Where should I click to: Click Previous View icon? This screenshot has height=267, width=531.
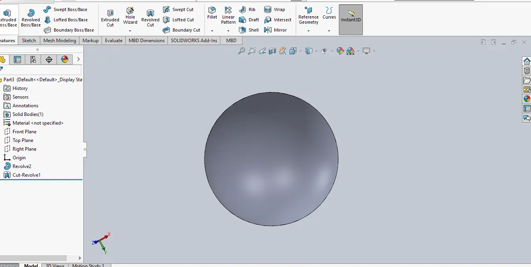coord(262,51)
